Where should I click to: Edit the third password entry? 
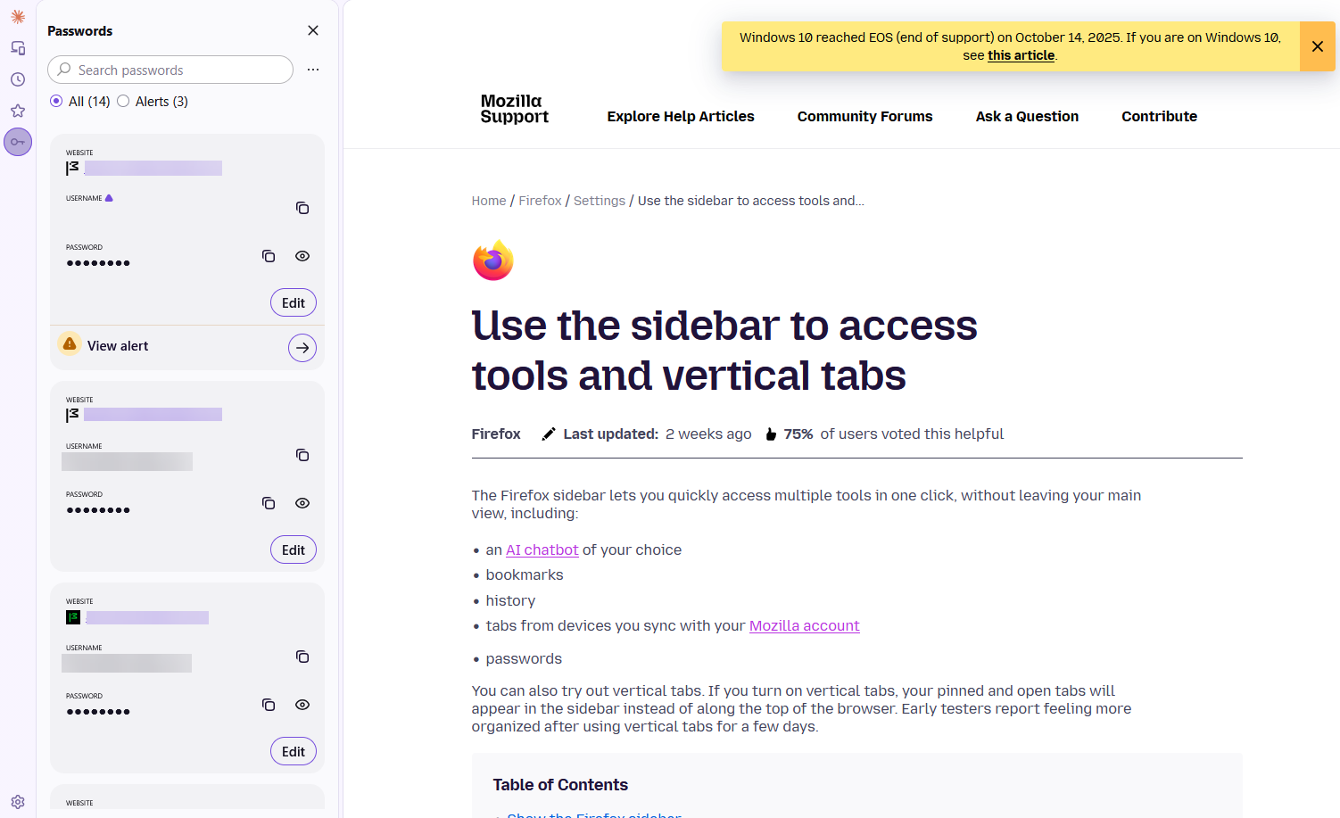pyautogui.click(x=294, y=751)
